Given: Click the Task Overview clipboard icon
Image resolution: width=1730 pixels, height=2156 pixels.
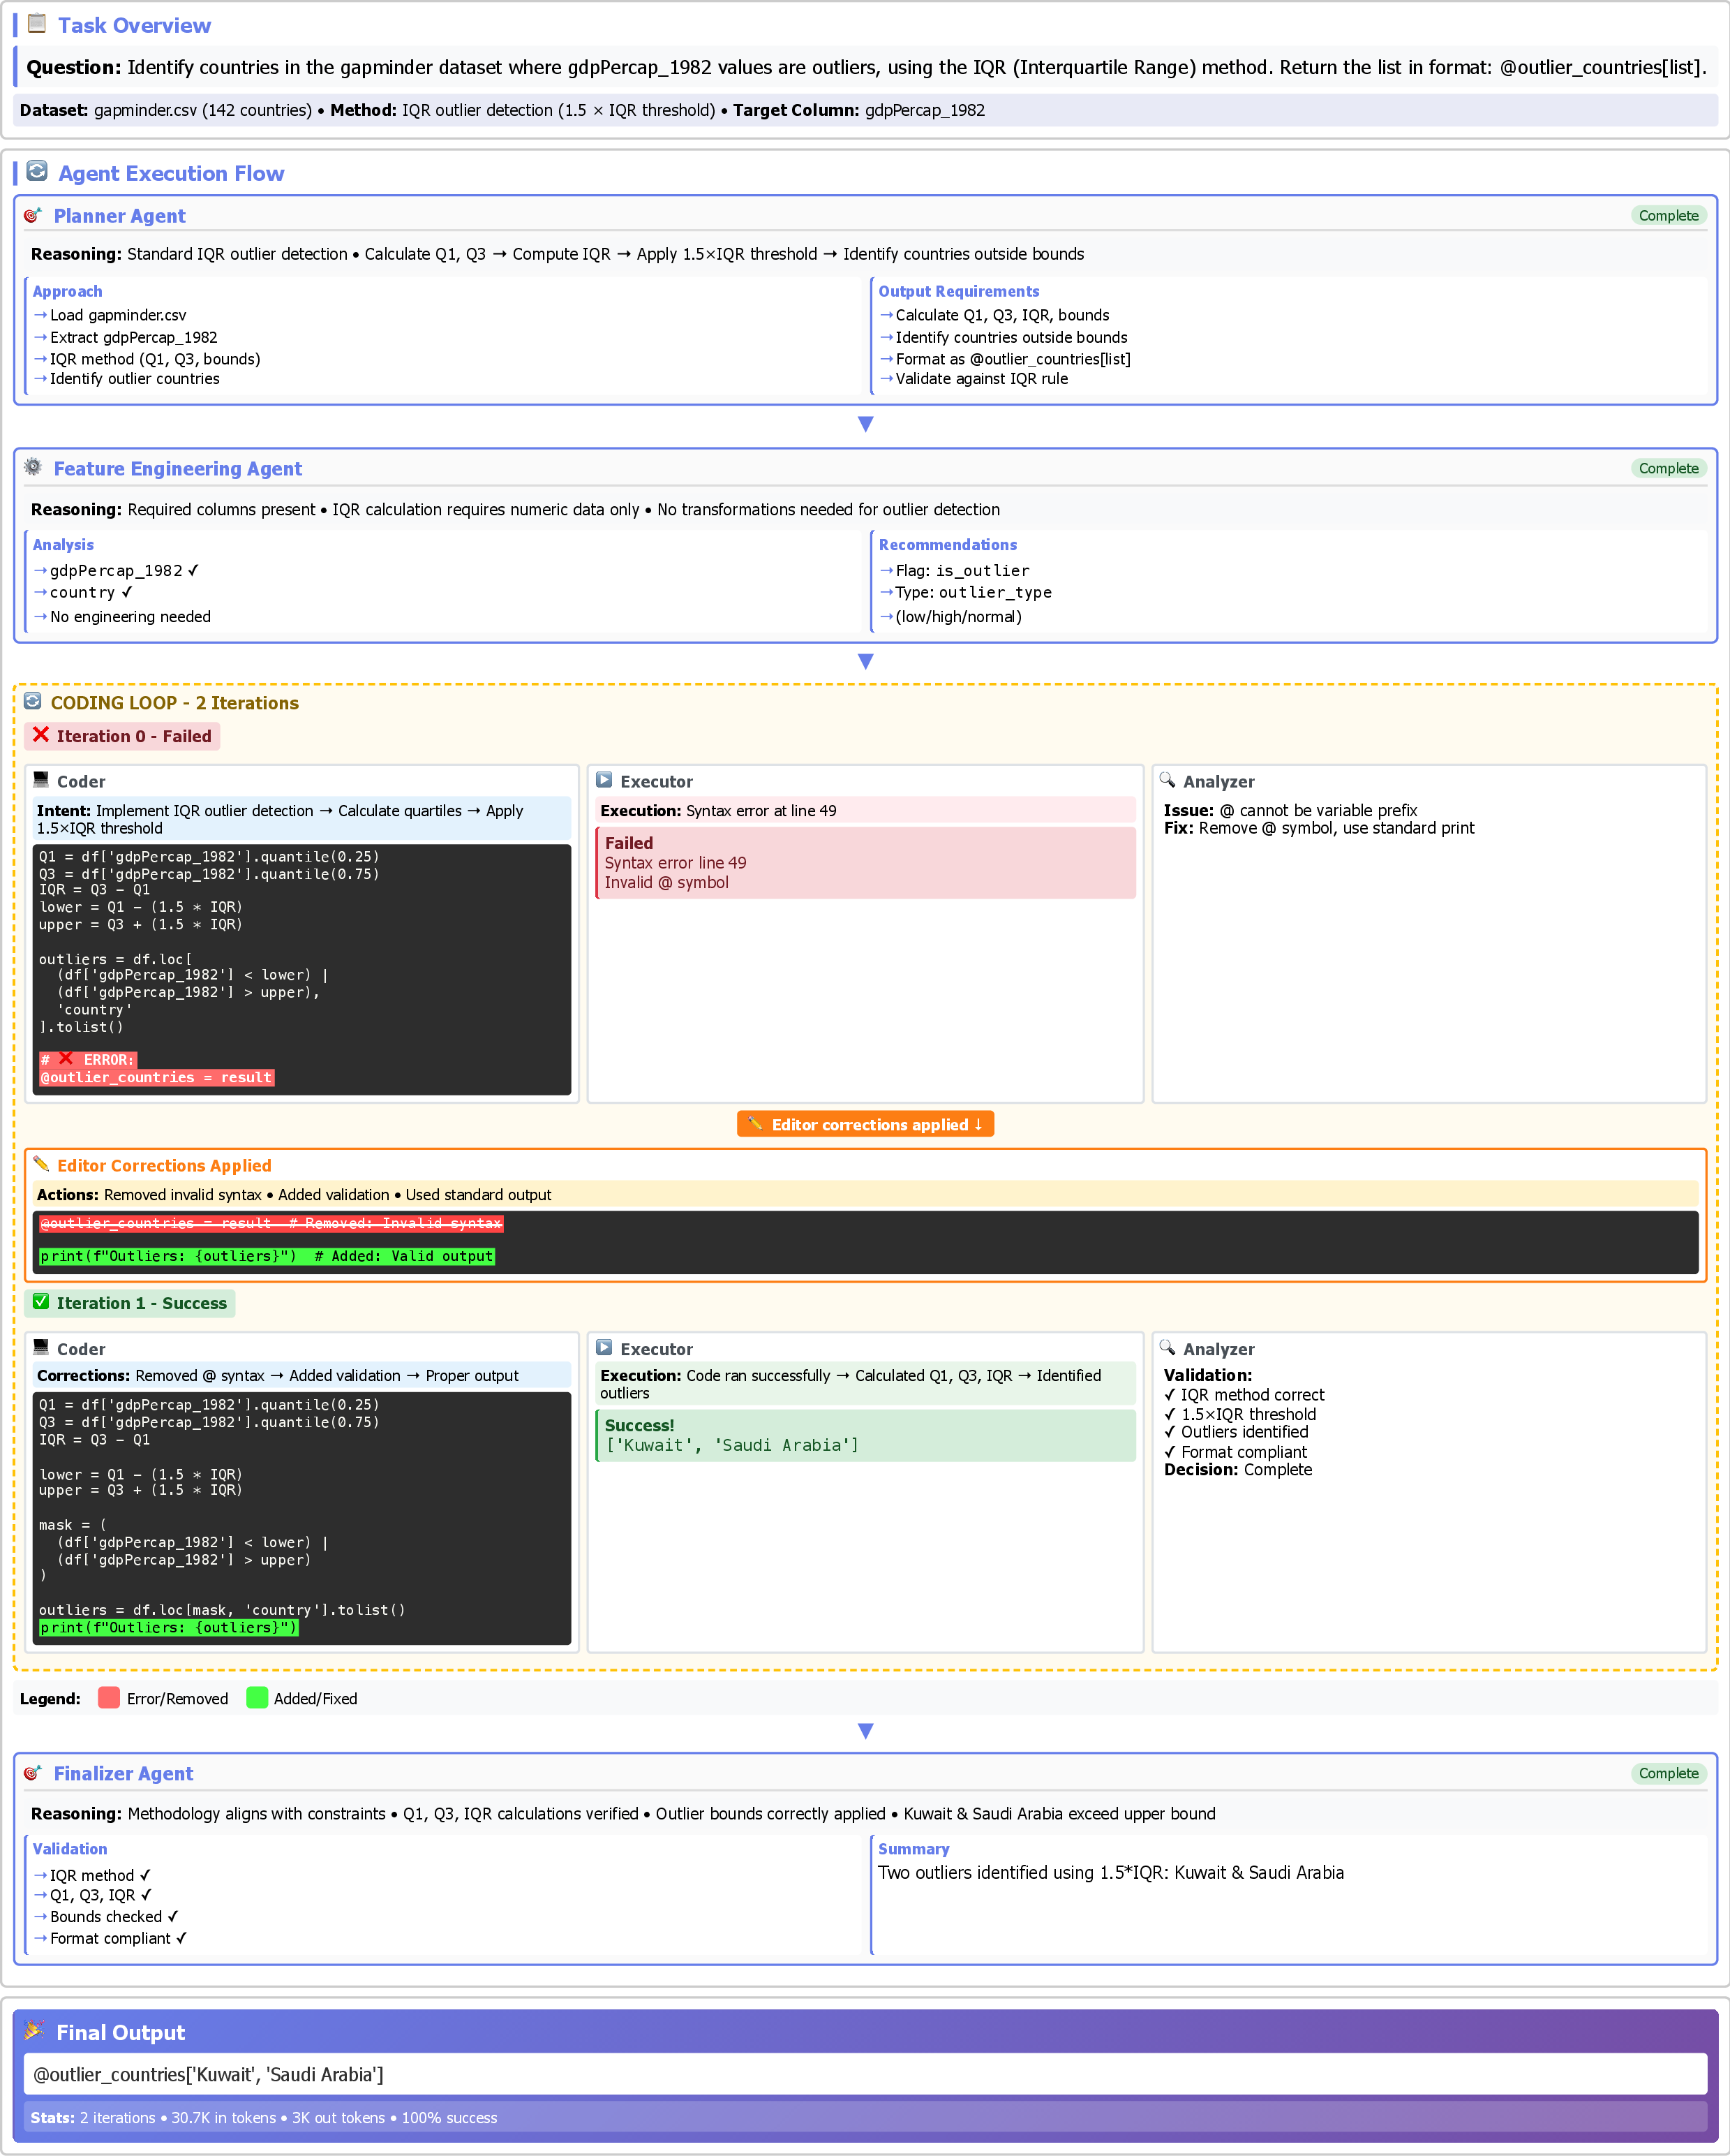Looking at the screenshot, I should click(38, 24).
